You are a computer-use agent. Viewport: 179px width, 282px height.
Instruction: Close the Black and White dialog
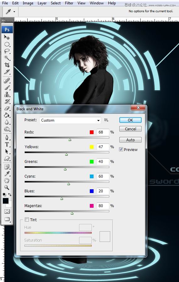138,107
